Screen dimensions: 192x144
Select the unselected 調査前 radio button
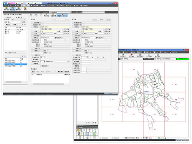pos(6,17)
